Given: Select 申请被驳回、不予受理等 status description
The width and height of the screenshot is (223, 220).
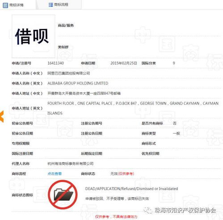Looking at the screenshot, I should pyautogui.click(x=117, y=199).
